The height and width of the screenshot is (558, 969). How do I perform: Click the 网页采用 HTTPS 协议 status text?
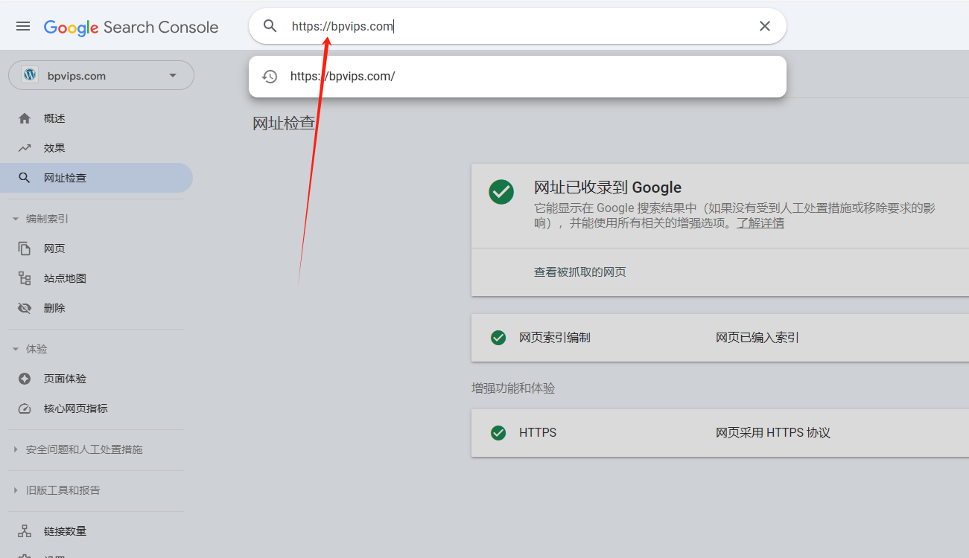tap(773, 433)
